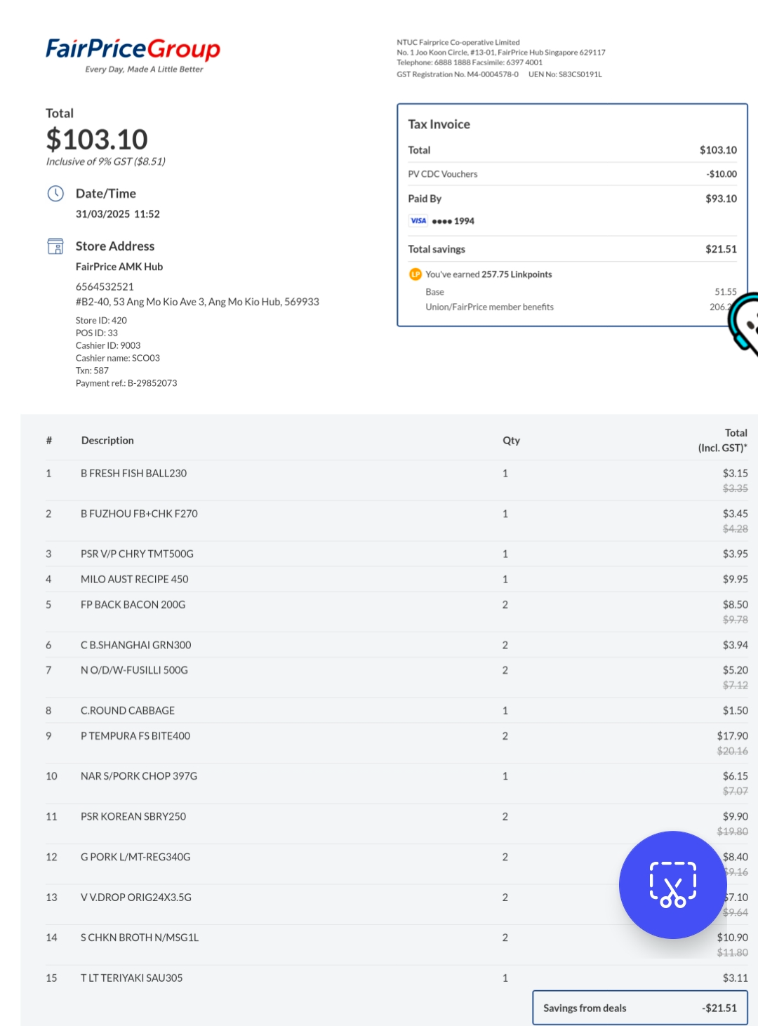The width and height of the screenshot is (758, 1026).
Task: Click the tempura bites price $17.90
Action: [x=732, y=735]
